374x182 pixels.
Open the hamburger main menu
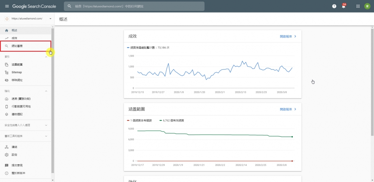(x=7, y=6)
